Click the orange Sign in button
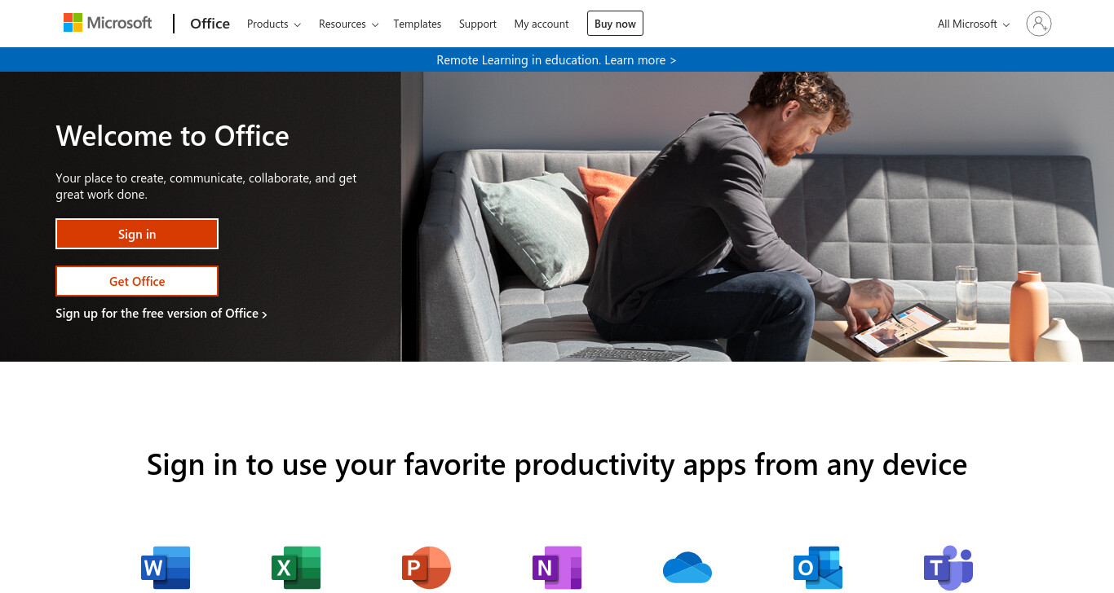Image resolution: width=1114 pixels, height=593 pixels. pos(137,234)
